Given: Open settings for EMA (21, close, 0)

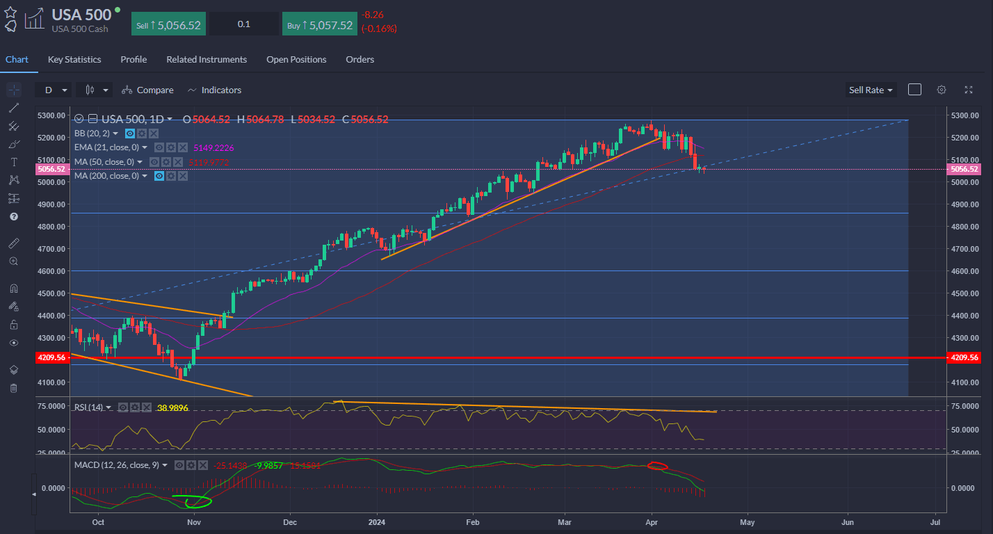Looking at the screenshot, I should tap(171, 147).
